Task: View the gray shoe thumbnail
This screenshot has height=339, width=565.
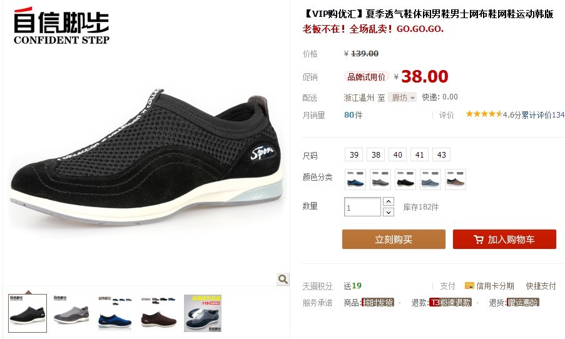Action: tap(71, 313)
